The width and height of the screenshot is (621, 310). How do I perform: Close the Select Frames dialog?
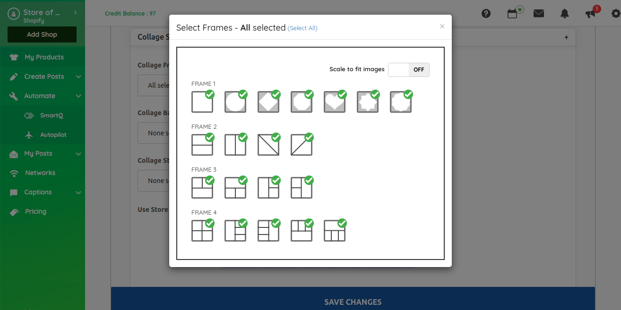[x=442, y=26]
